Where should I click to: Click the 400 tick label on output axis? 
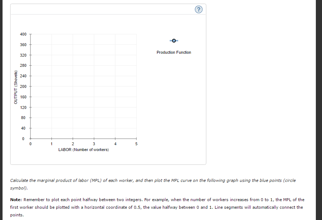pos(23,34)
